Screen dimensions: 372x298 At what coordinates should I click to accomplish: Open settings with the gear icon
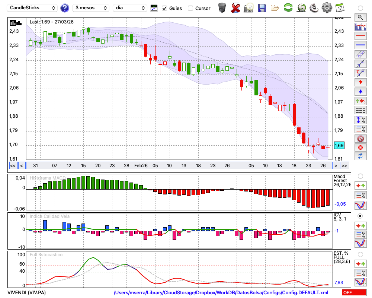327,7
